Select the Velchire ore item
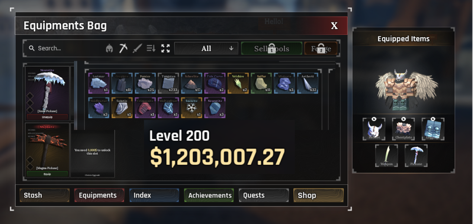This screenshot has height=224, width=473. coord(238,83)
